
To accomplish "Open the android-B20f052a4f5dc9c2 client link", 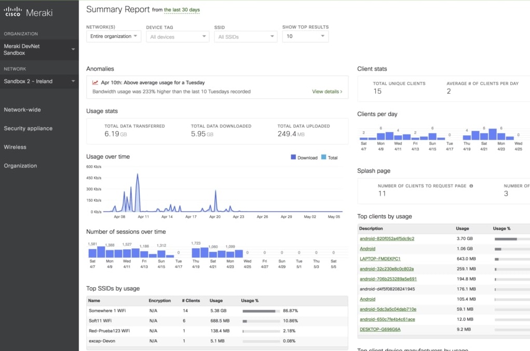I will [387, 239].
